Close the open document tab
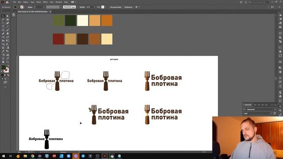The height and width of the screenshot is (159, 283). 50,12
